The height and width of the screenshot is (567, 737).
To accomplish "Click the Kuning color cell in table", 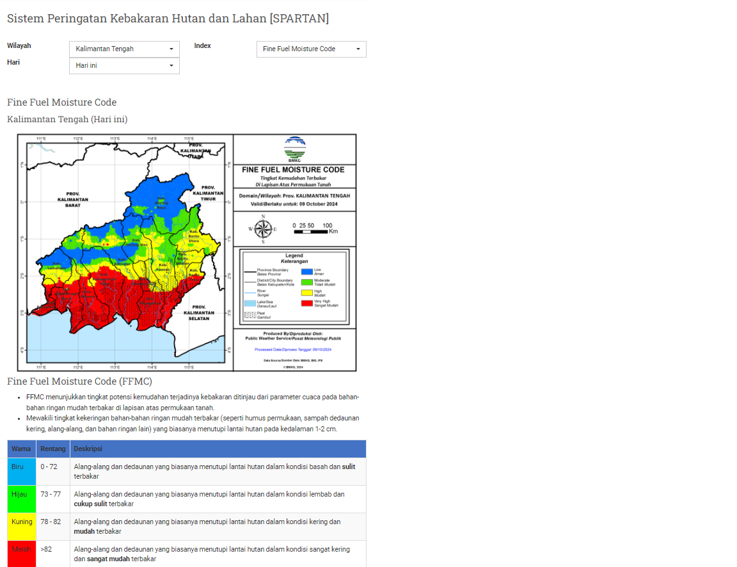I will pos(22,527).
